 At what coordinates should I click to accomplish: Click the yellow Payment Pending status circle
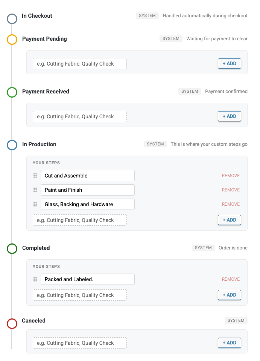[x=12, y=40]
